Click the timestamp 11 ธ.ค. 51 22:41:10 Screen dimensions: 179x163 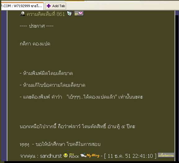pos(130,156)
